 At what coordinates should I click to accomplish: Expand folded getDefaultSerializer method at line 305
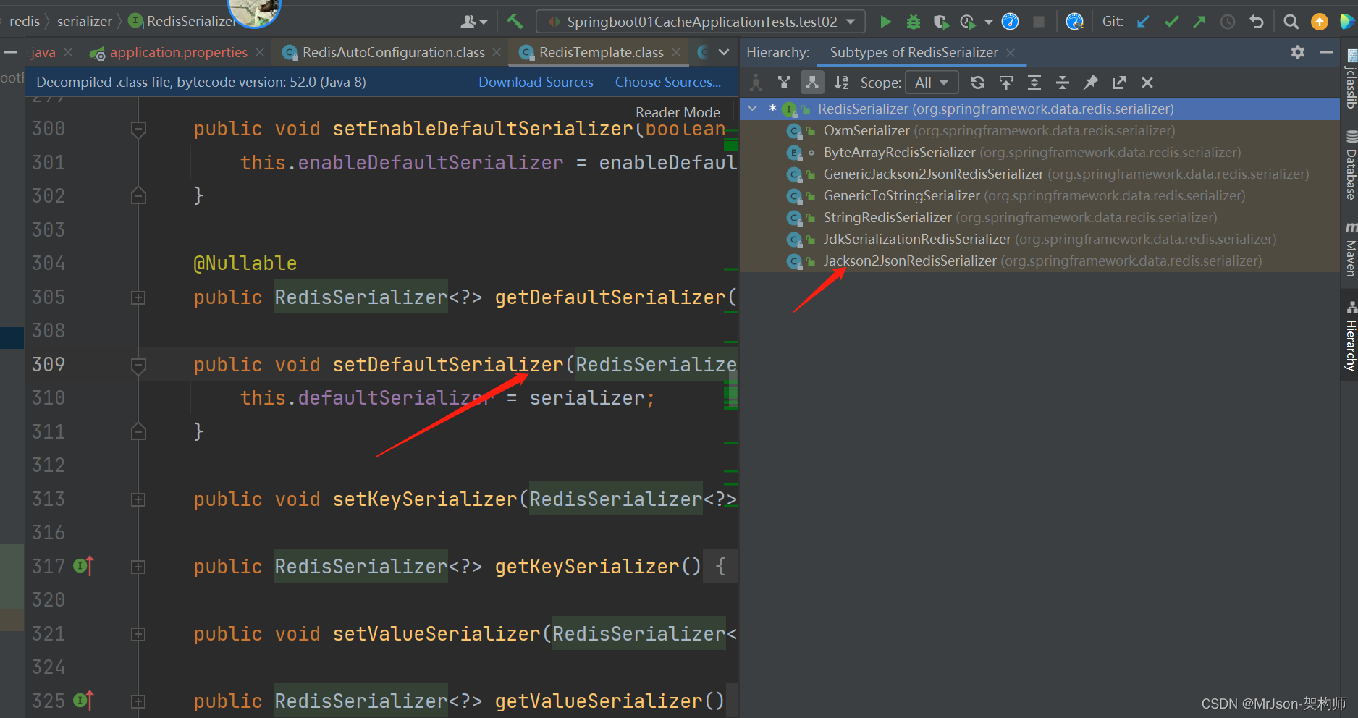coord(138,297)
